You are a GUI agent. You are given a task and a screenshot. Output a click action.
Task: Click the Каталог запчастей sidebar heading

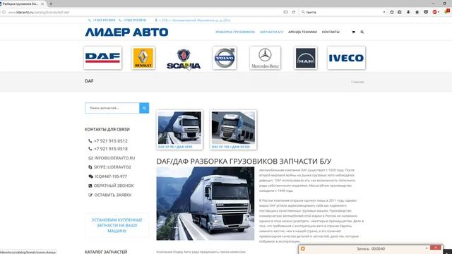[106, 252]
